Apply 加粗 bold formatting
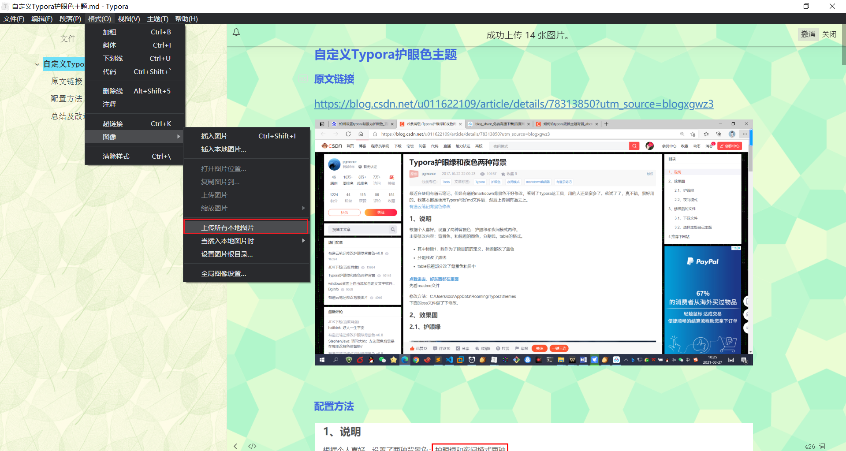Image resolution: width=846 pixels, height=451 pixels. pos(135,32)
